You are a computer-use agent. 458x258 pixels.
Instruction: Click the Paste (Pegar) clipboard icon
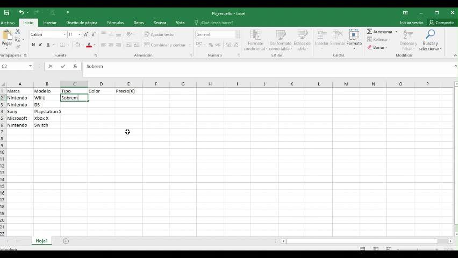click(6, 35)
